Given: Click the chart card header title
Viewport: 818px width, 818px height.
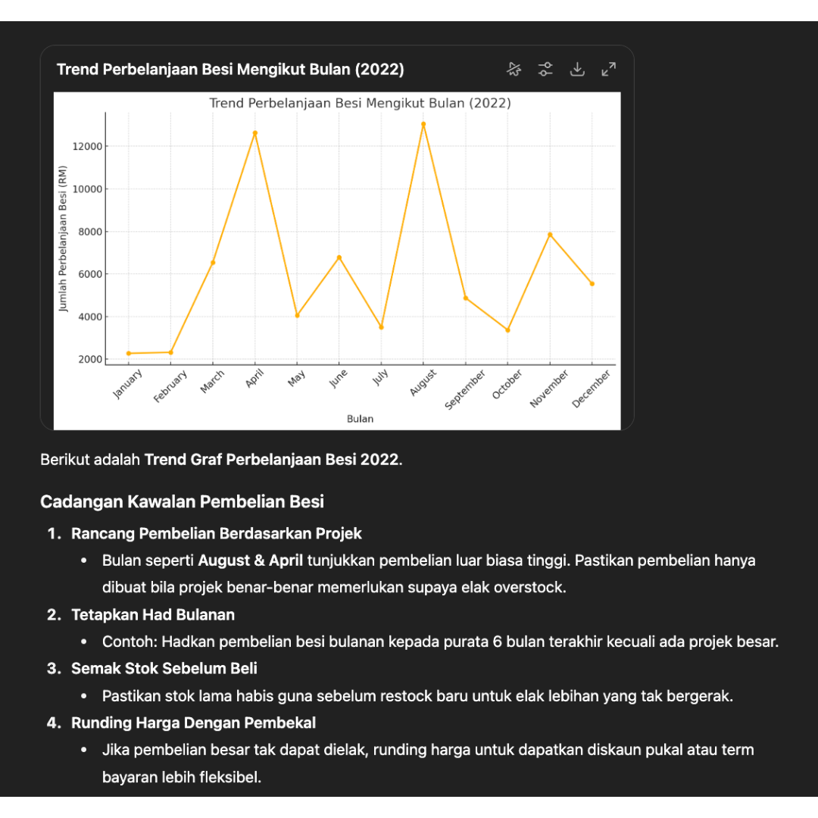Looking at the screenshot, I should 230,70.
